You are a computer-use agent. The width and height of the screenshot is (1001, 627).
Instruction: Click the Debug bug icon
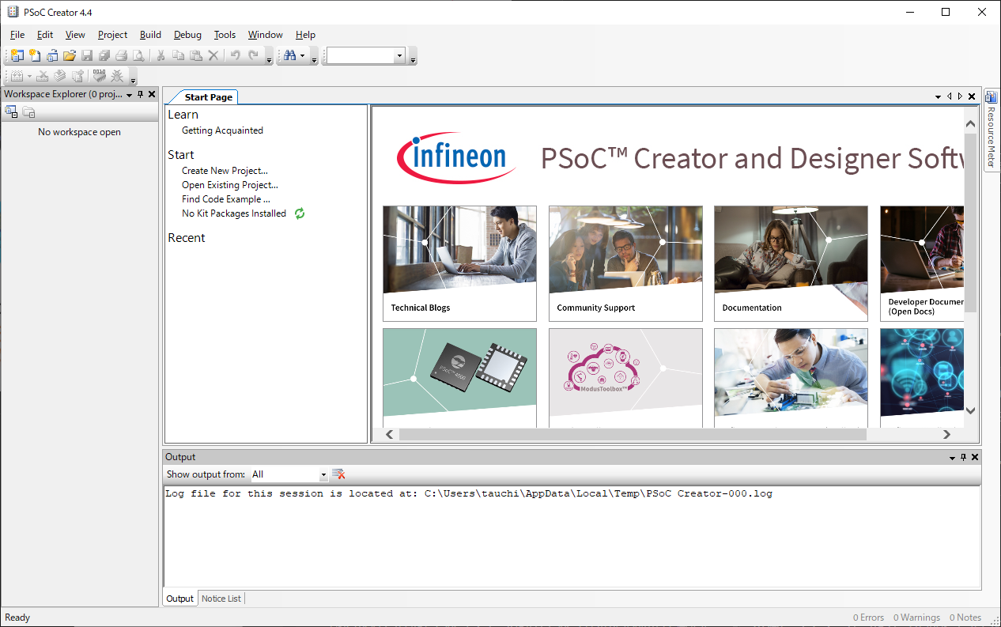click(x=117, y=76)
